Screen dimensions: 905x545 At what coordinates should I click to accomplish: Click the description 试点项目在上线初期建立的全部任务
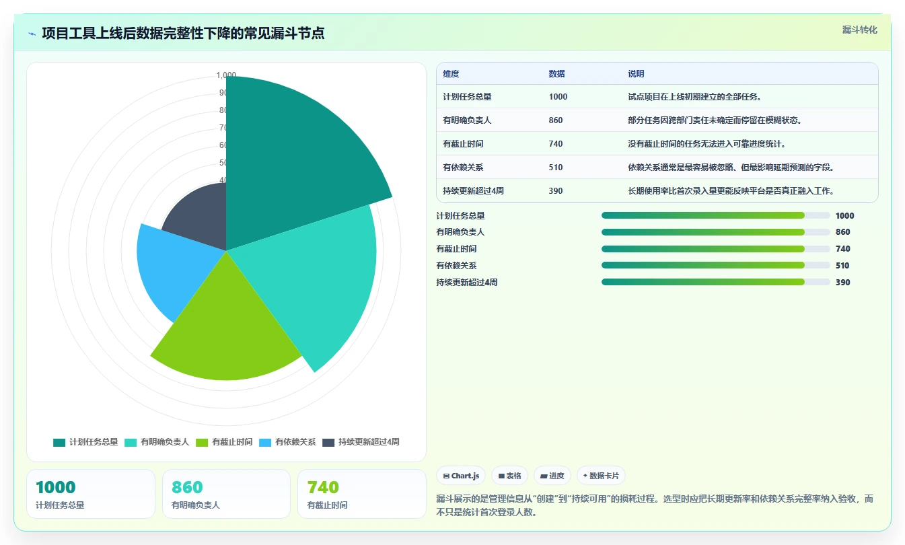[694, 97]
